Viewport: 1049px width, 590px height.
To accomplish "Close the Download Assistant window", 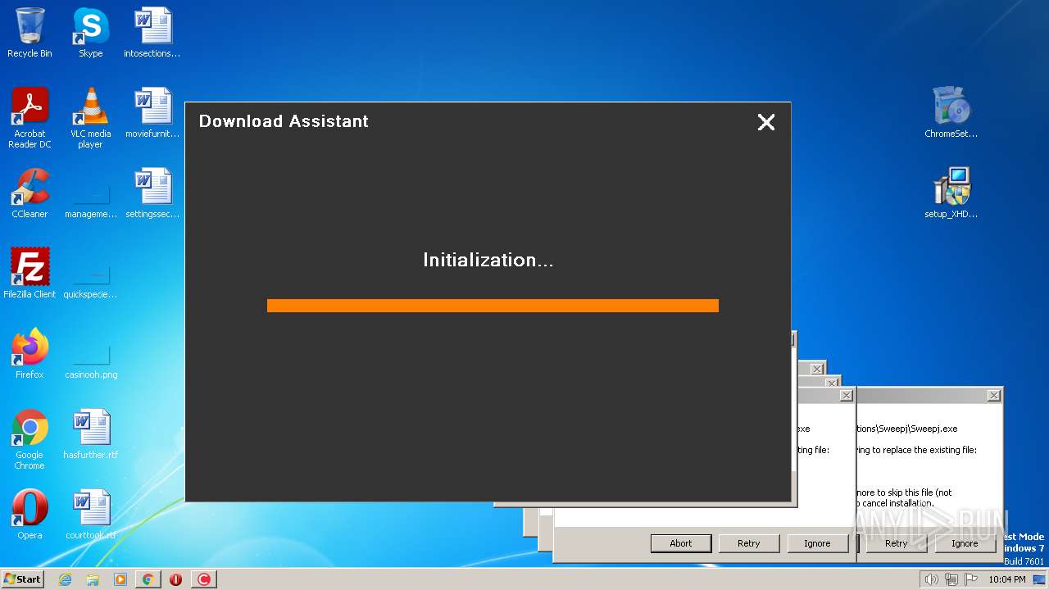I will point(766,122).
